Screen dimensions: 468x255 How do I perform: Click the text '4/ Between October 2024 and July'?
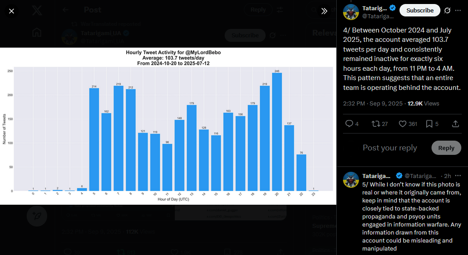[397, 30]
